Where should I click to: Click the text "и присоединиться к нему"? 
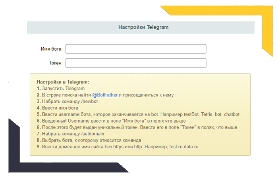tap(146, 95)
